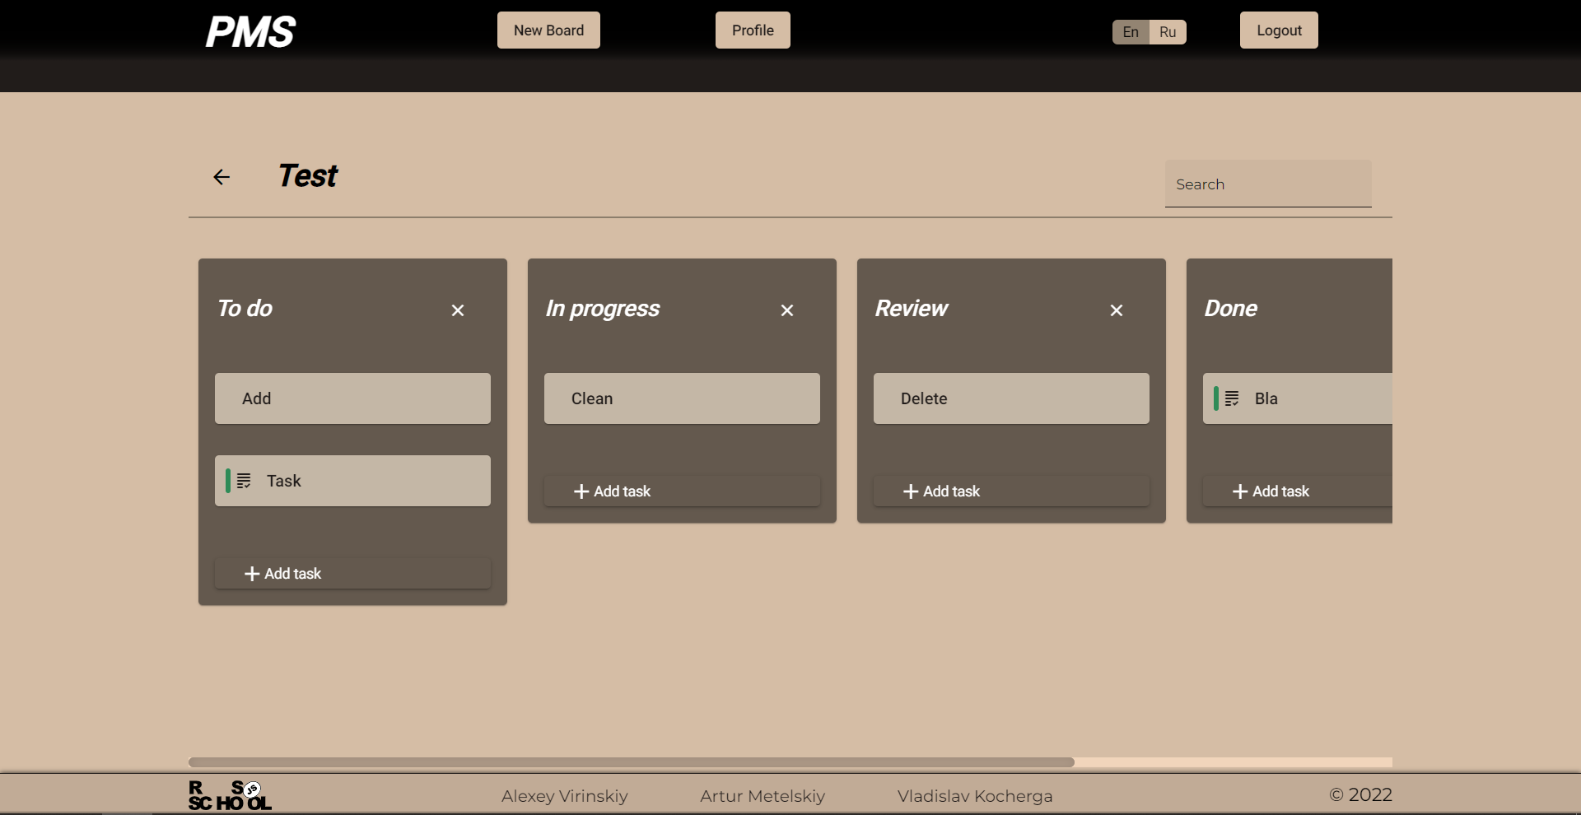Close the In progress column

pyautogui.click(x=786, y=311)
